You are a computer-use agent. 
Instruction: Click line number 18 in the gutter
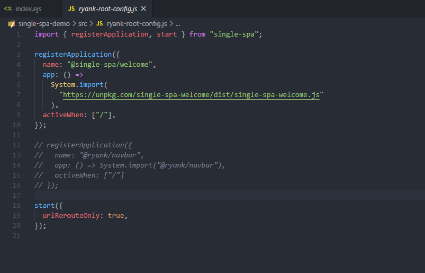[x=17, y=206]
